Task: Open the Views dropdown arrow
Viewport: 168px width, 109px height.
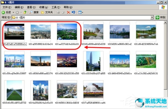Action: (x=83, y=13)
